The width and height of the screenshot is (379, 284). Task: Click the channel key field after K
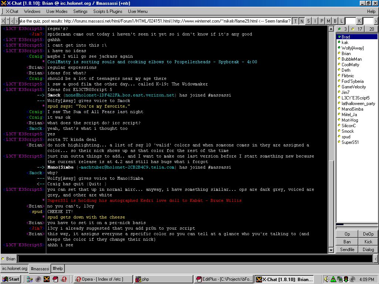tap(368, 21)
